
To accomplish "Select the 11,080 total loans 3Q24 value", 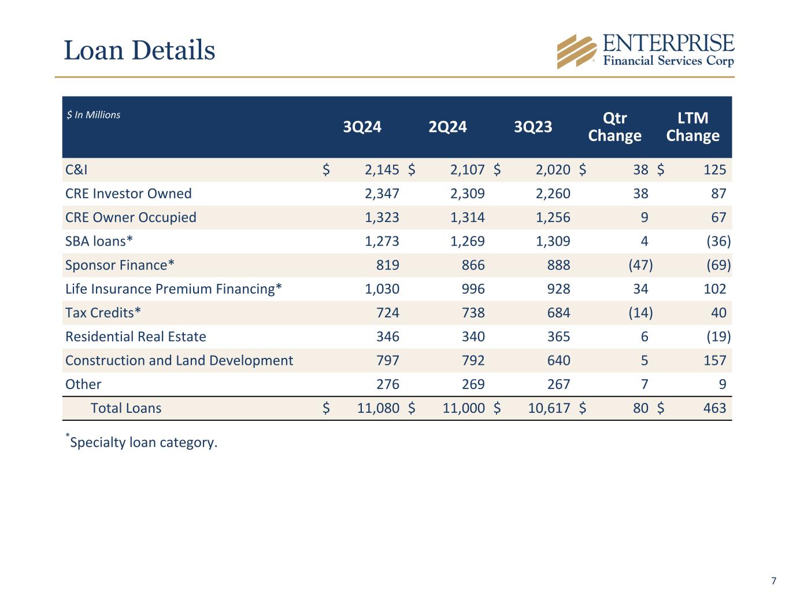I will tap(378, 408).
